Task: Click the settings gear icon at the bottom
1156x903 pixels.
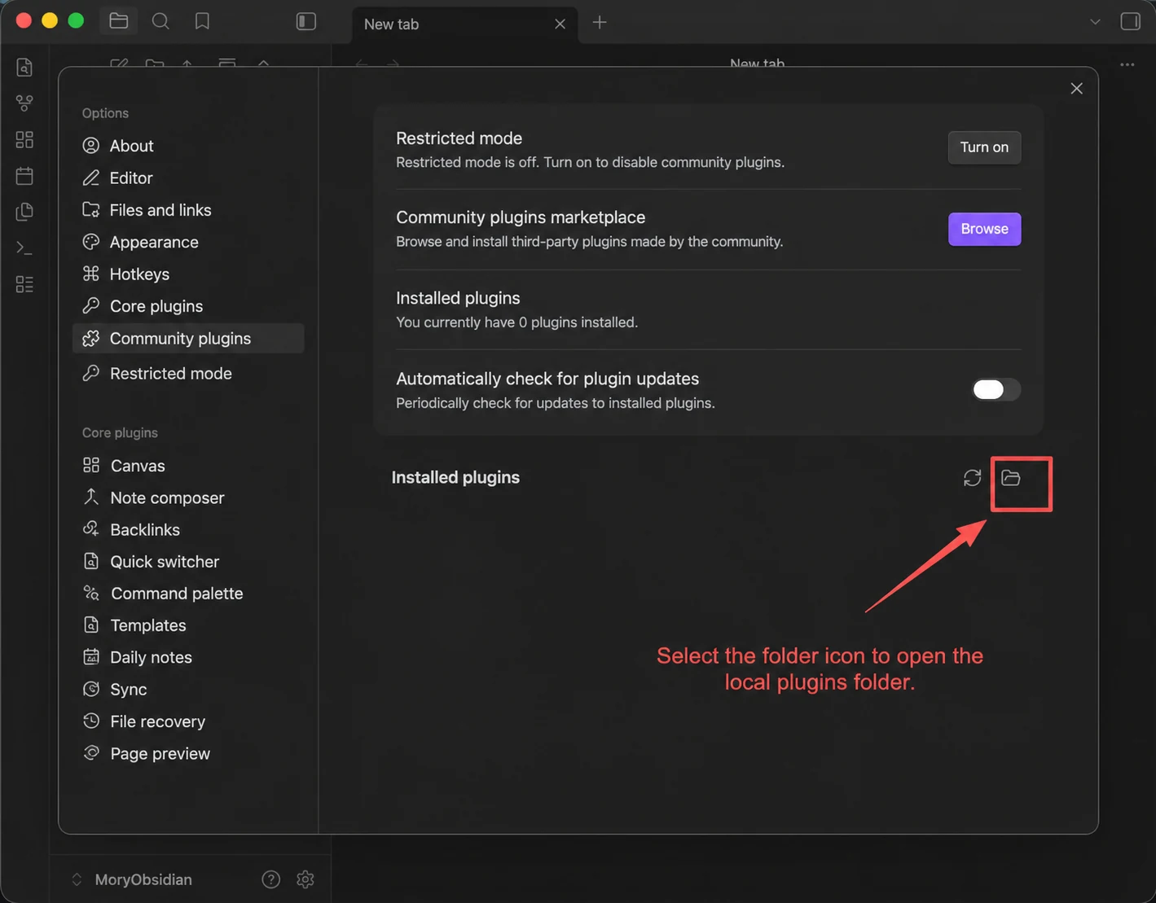Action: 305,879
